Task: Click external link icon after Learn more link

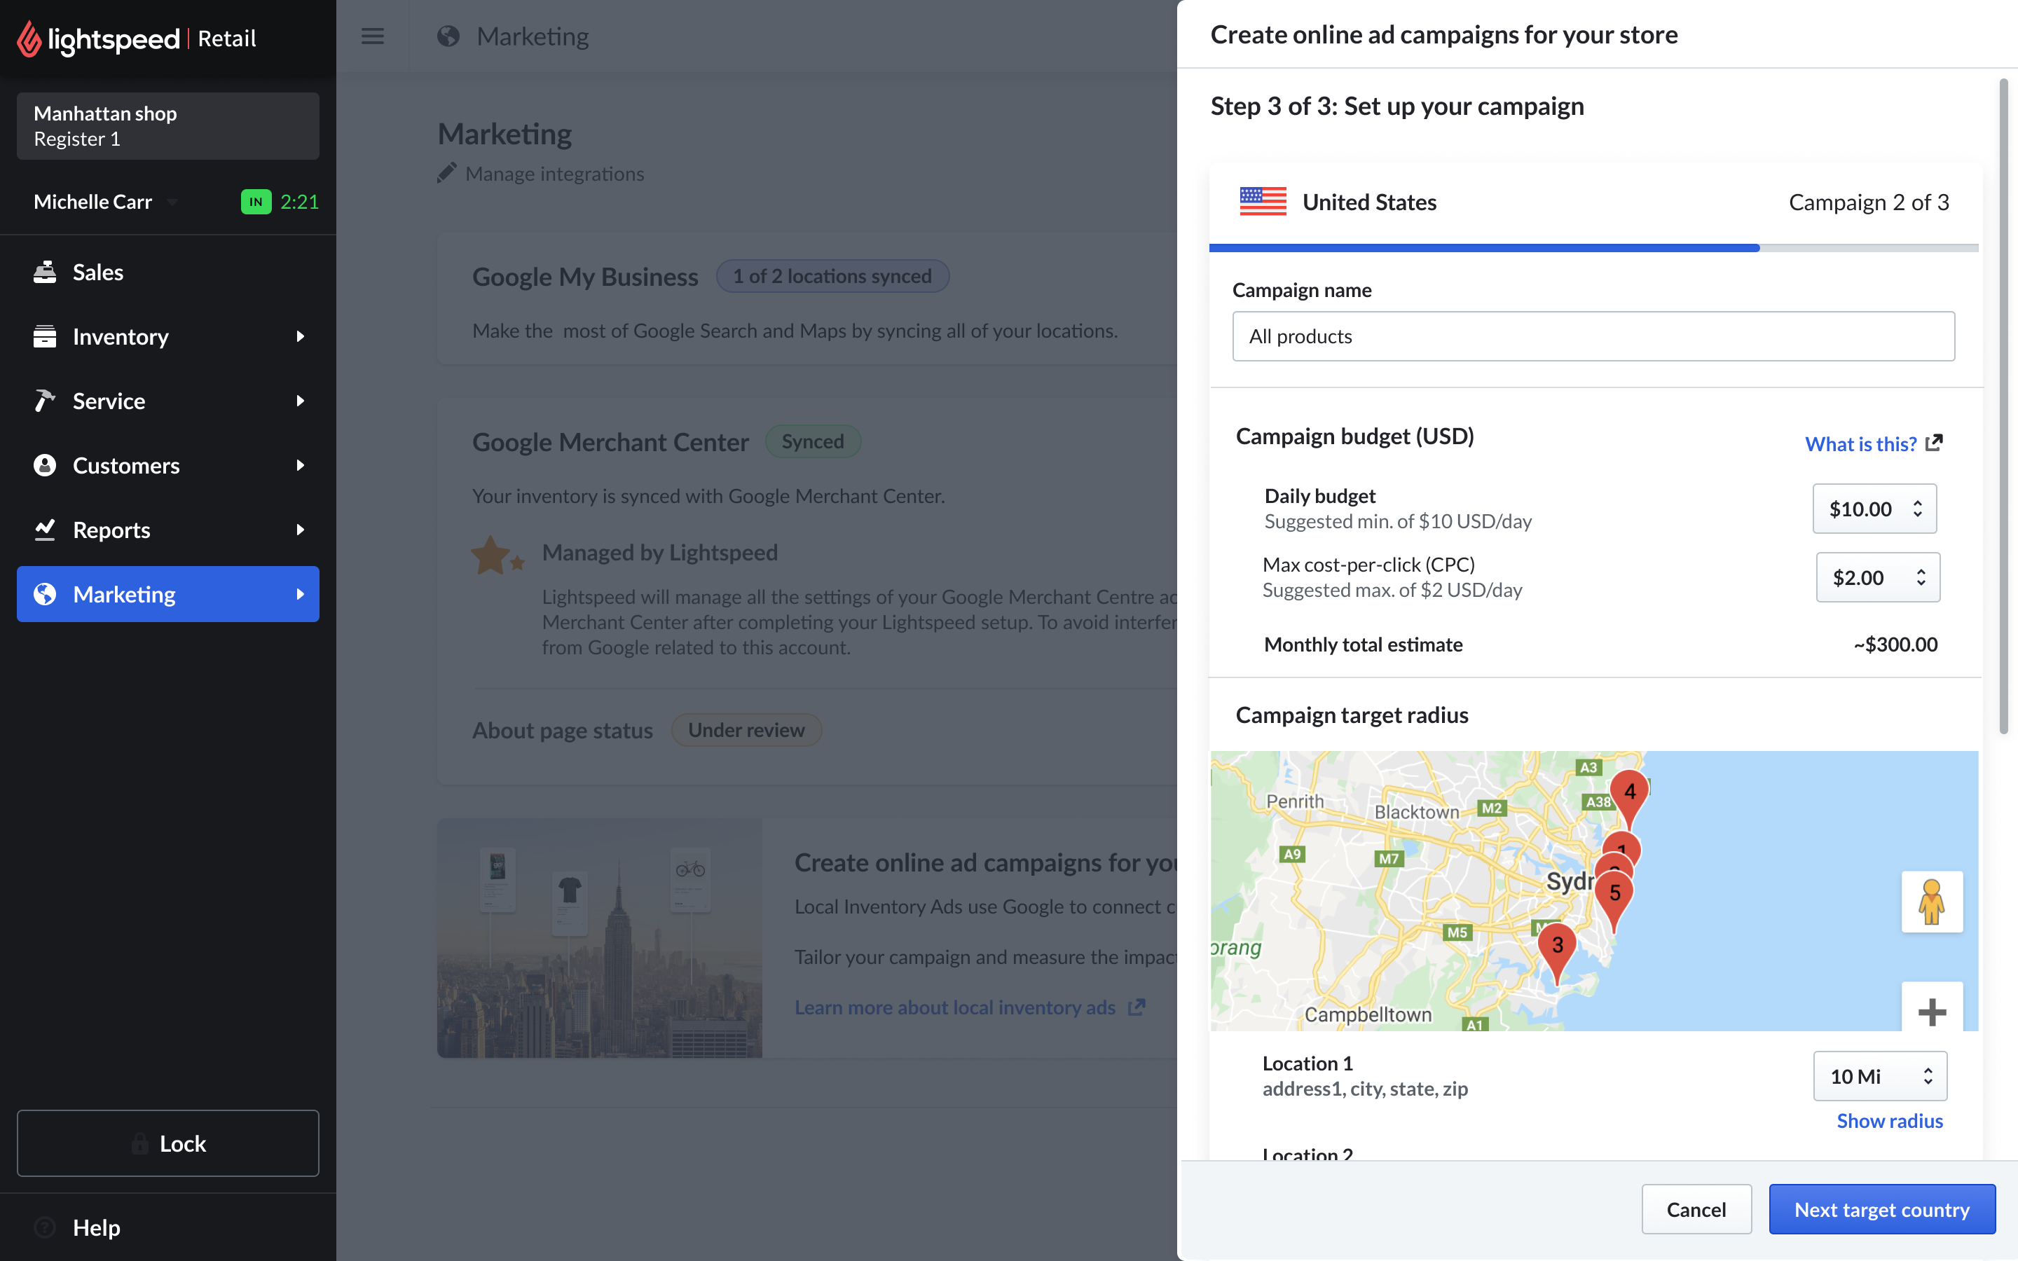Action: [1137, 1007]
